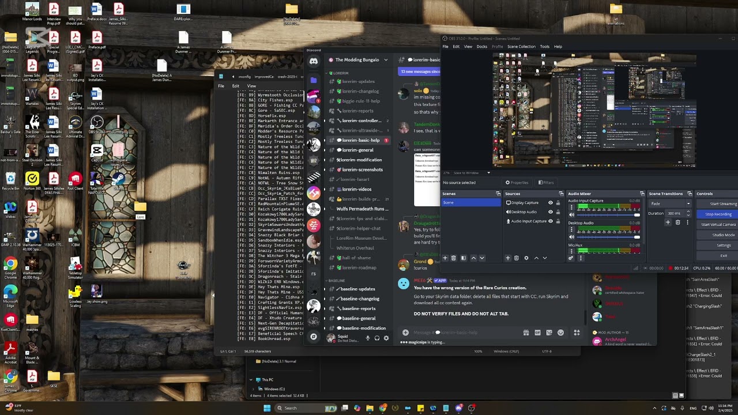Add a new scene in OBS Scenes panel
This screenshot has height=415, width=738.
click(445, 258)
